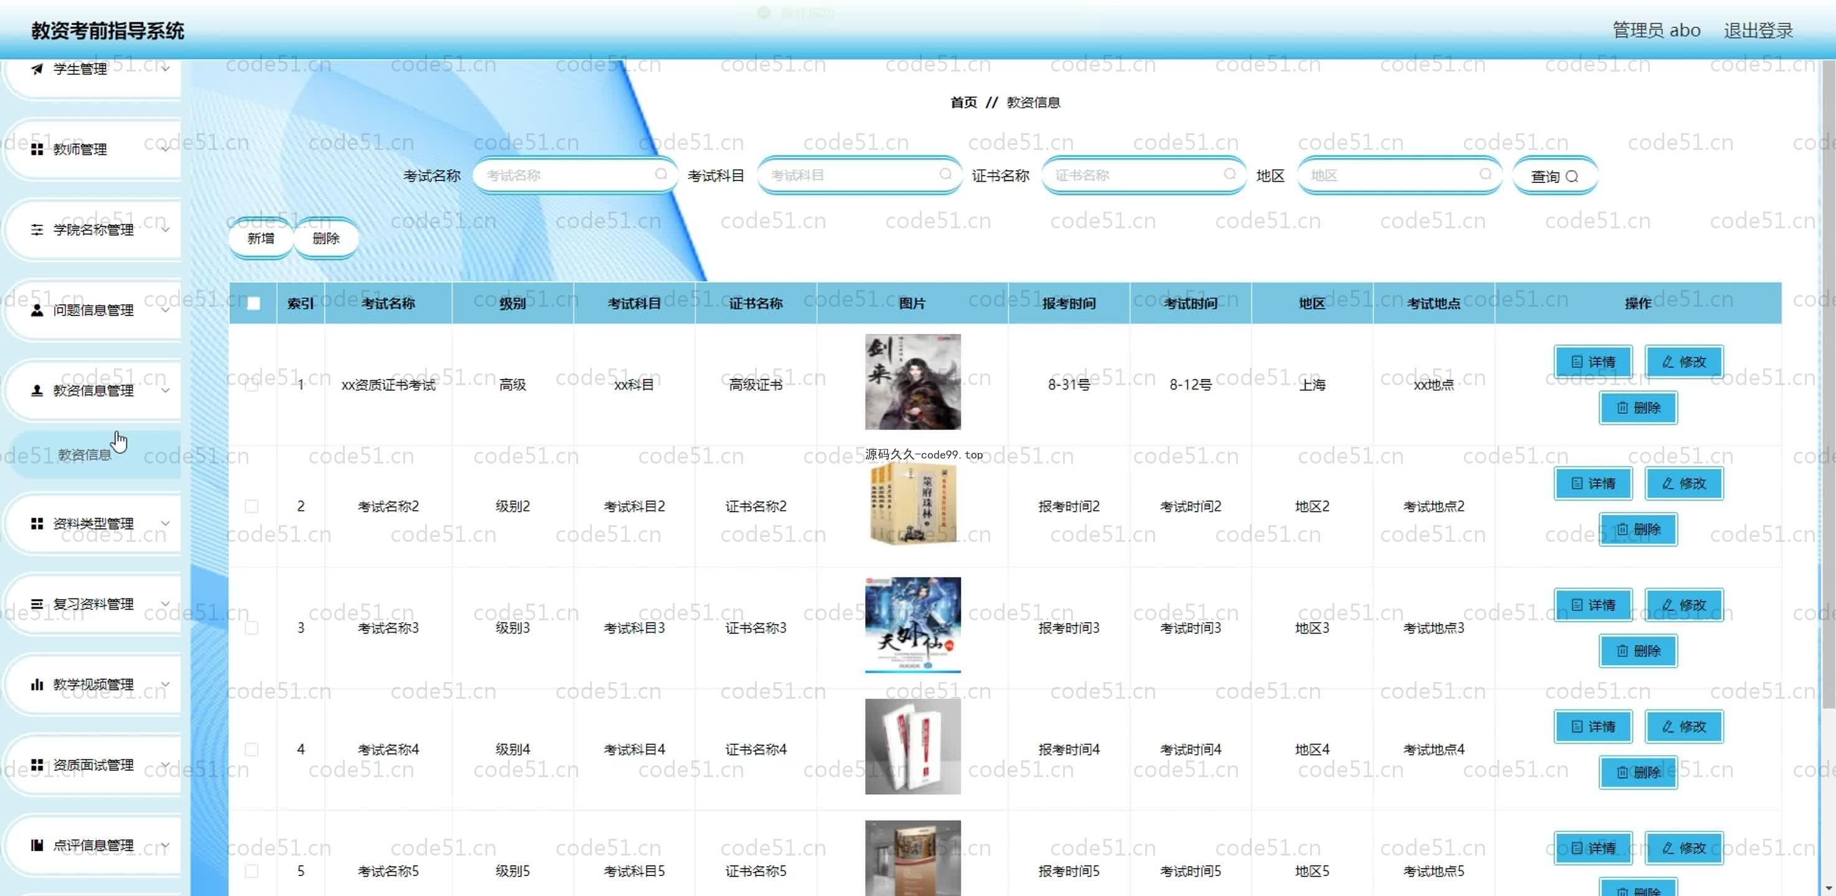Click 删除 for 考试名称2 row
The height and width of the screenshot is (896, 1836).
click(1638, 530)
